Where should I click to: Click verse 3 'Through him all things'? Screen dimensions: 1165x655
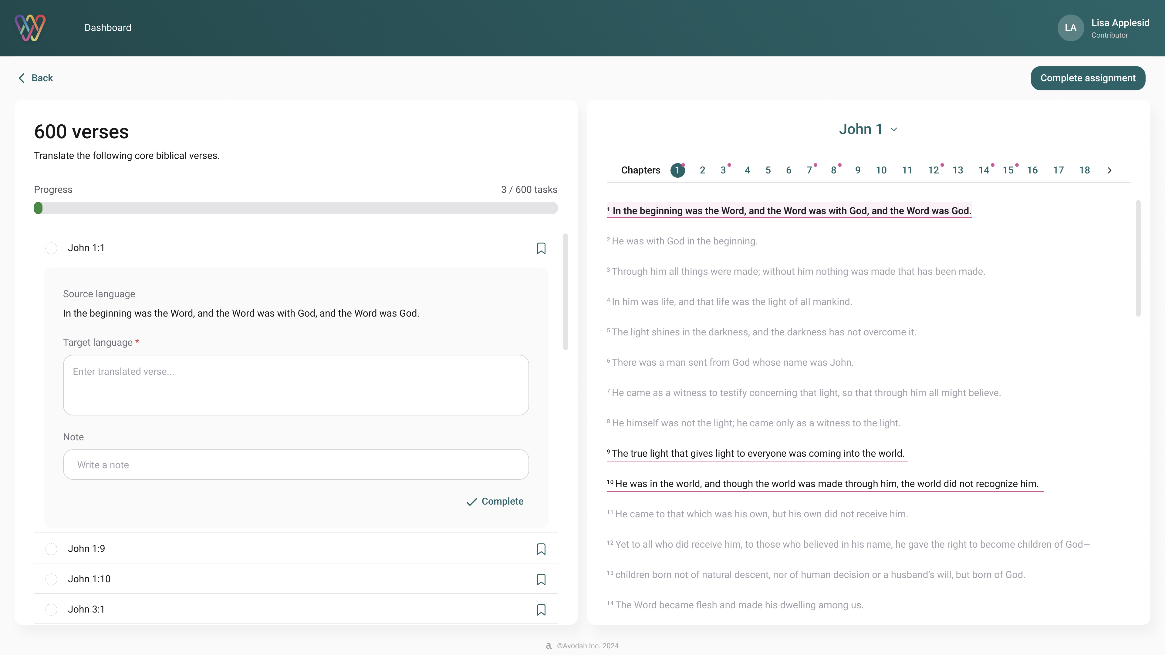point(796,272)
